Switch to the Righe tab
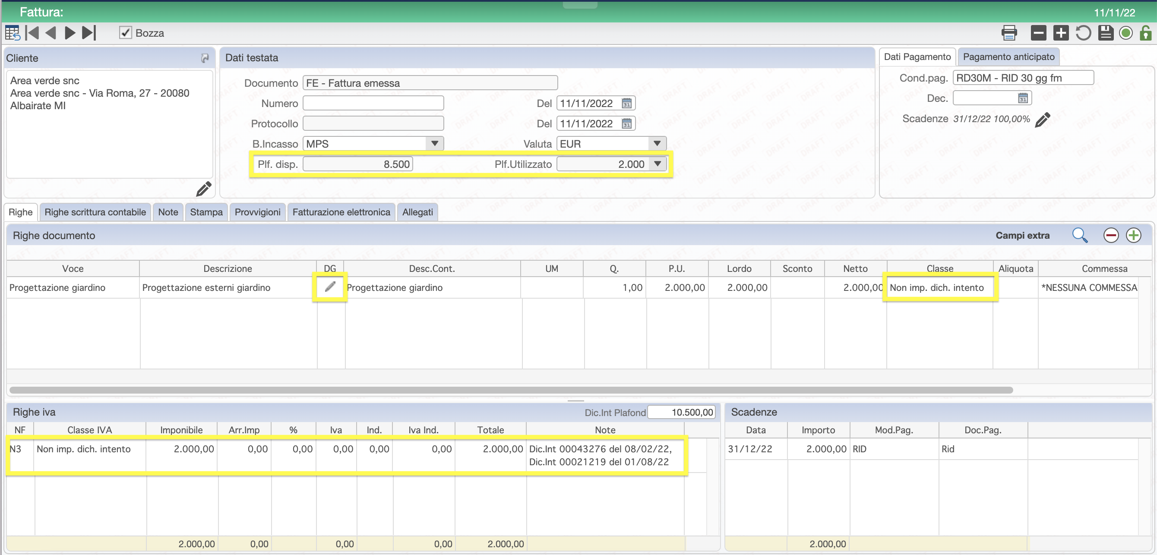The height and width of the screenshot is (555, 1157). tap(21, 212)
